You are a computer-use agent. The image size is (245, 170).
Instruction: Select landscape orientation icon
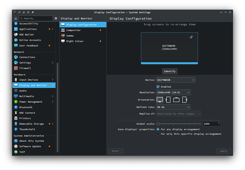pyautogui.click(x=160, y=100)
